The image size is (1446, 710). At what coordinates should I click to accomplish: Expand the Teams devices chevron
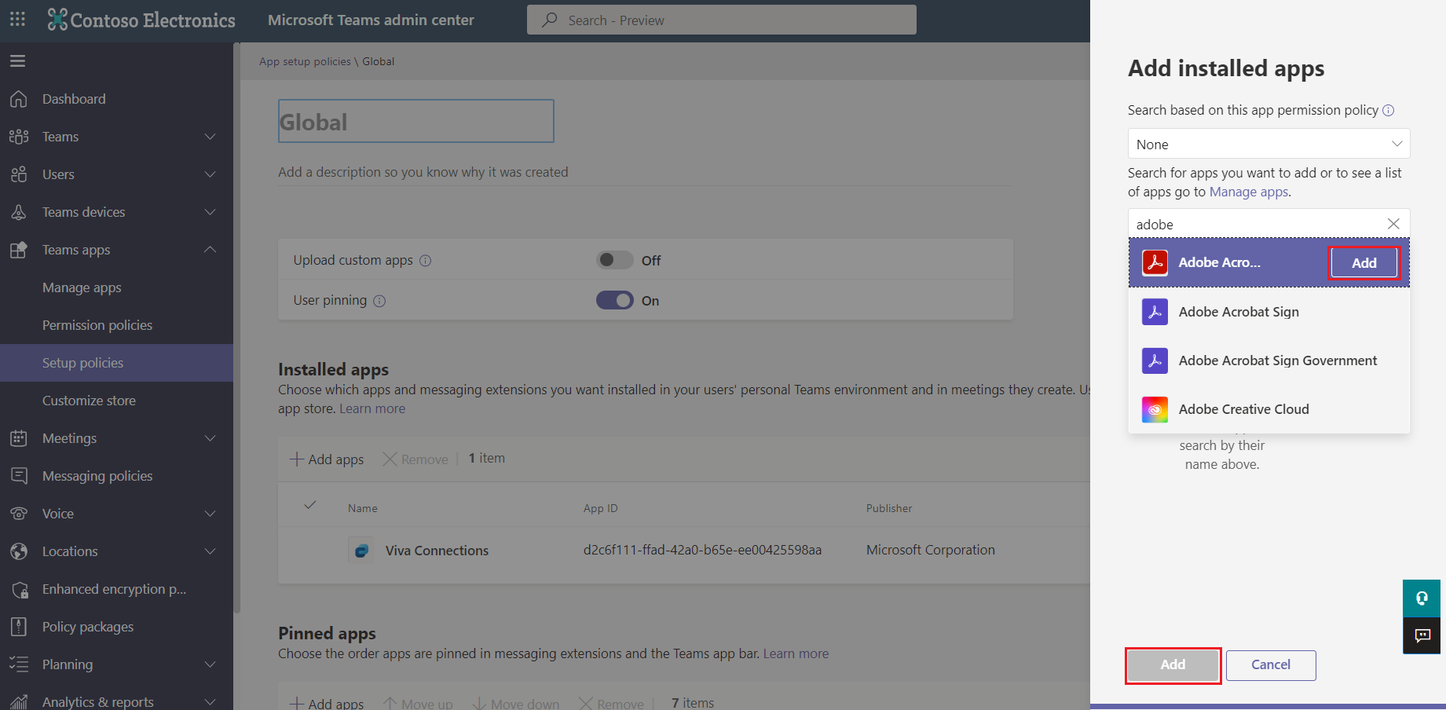tap(210, 212)
